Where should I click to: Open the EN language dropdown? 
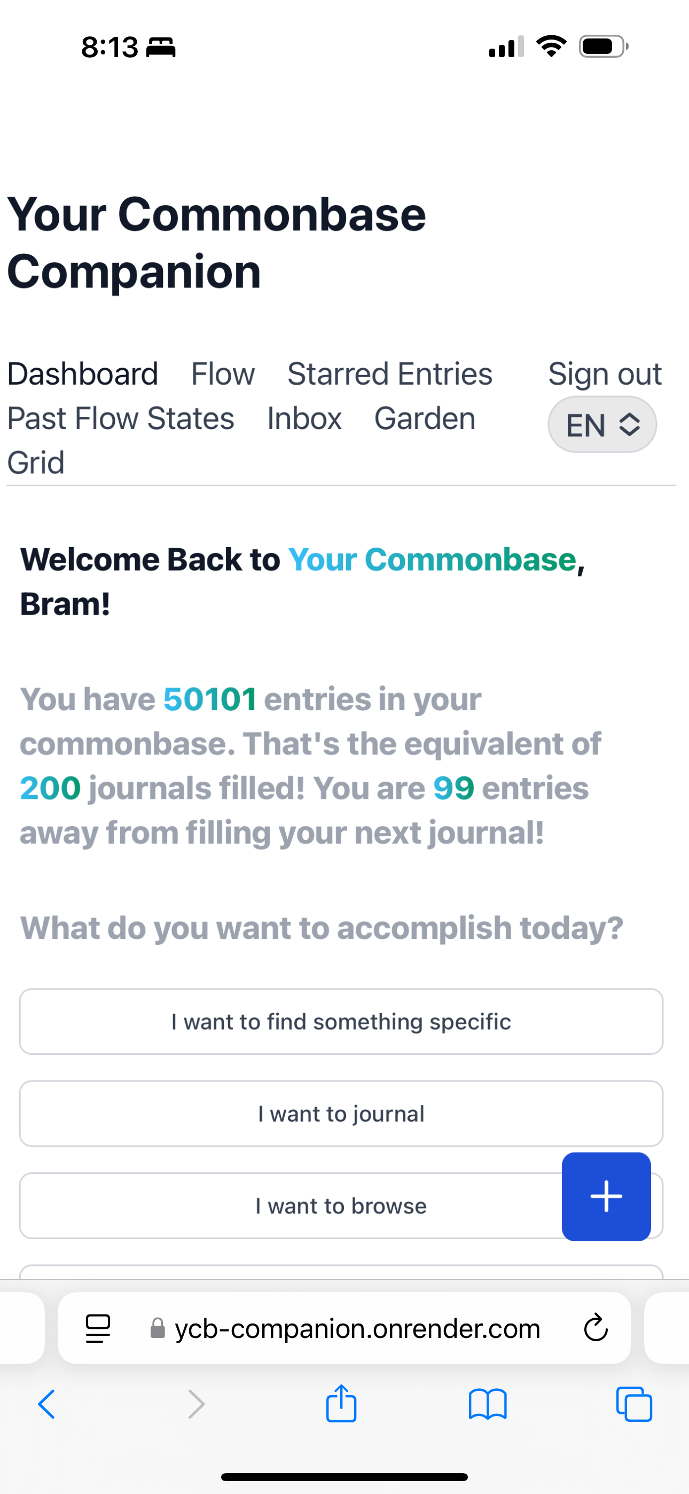pyautogui.click(x=602, y=425)
